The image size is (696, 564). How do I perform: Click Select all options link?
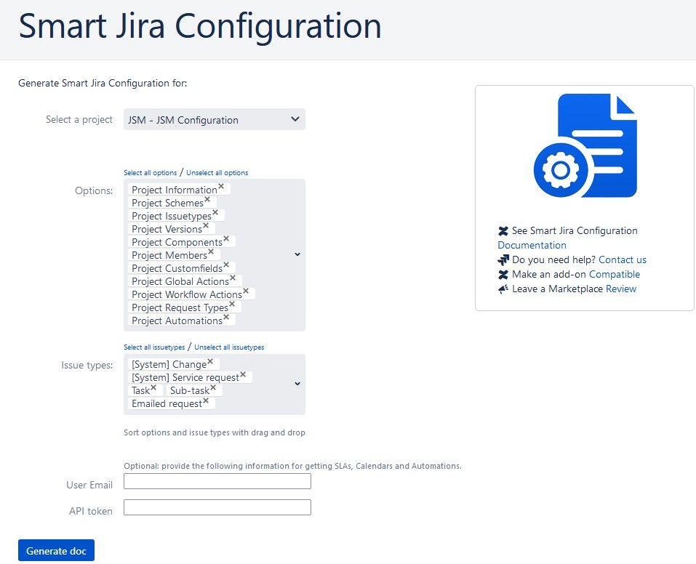(x=150, y=173)
